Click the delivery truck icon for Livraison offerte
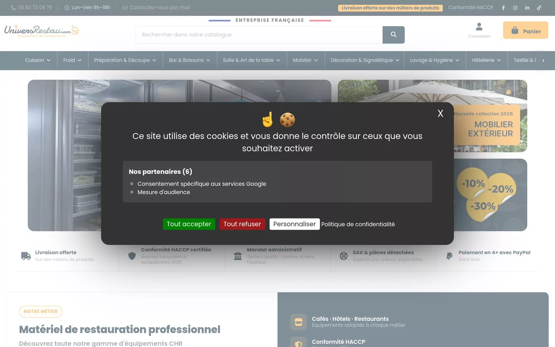Screen dimensions: 555x347 click(26, 256)
